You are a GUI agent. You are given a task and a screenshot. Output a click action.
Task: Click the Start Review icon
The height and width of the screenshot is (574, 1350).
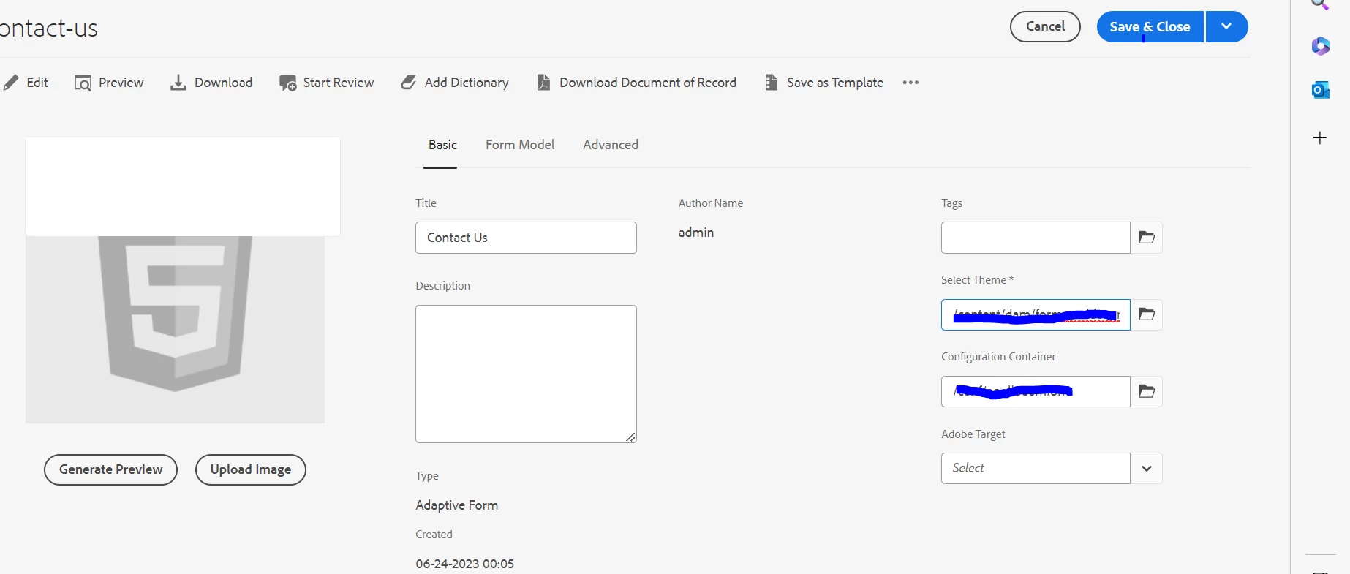click(x=287, y=83)
